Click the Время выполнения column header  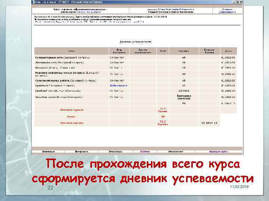point(143,51)
